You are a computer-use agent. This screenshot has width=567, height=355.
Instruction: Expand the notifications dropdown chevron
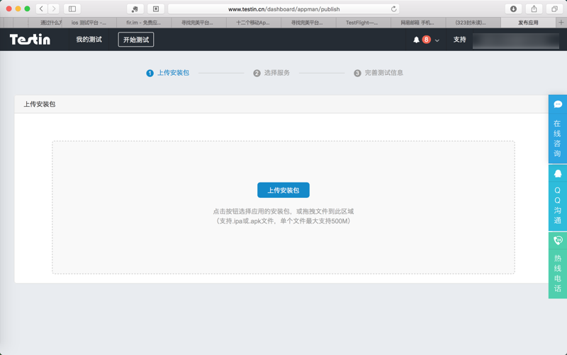(437, 40)
